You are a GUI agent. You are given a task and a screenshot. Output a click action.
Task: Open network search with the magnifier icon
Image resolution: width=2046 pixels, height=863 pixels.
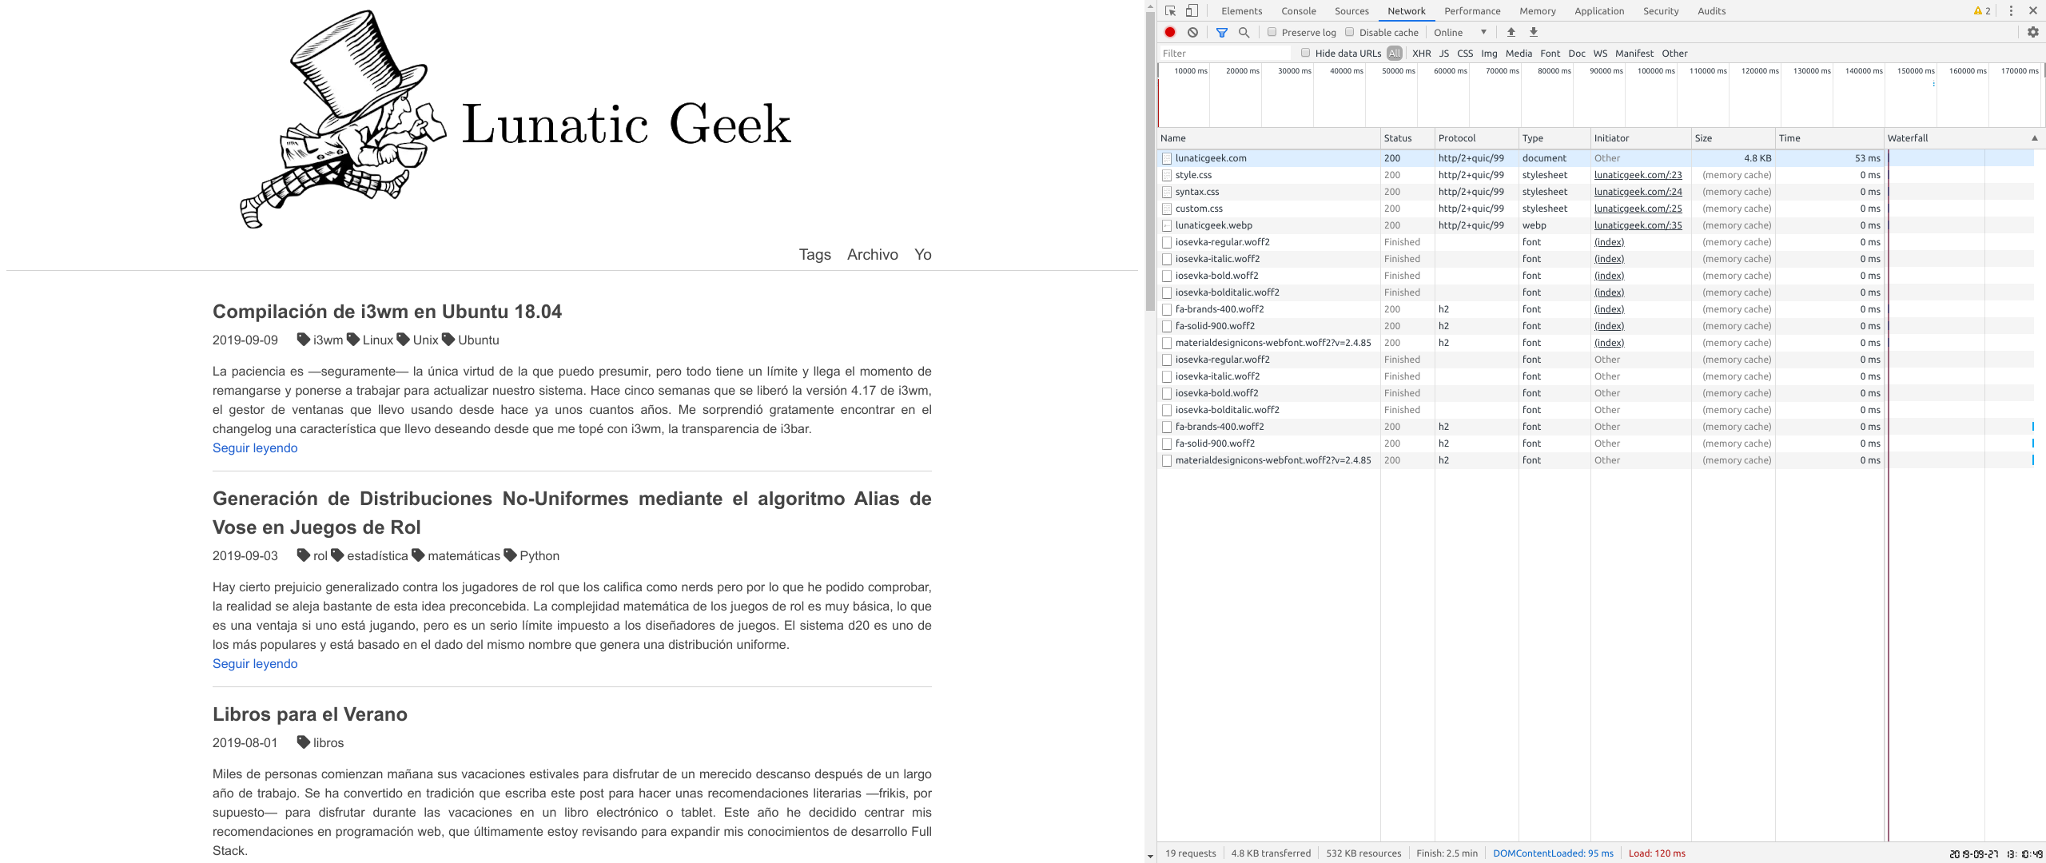pos(1244,32)
